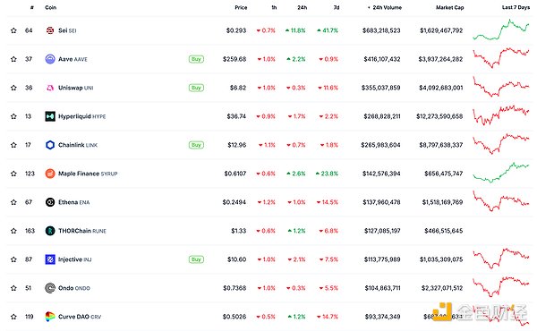Open Ethena 7-day sparkline chart
537x331 pixels.
[501, 202]
